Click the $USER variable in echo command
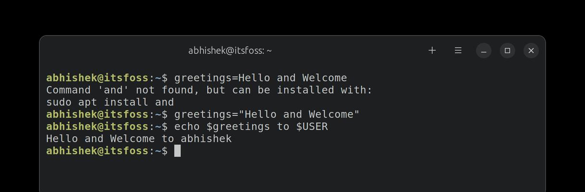Viewport: 585px width, 192px height. coord(312,127)
